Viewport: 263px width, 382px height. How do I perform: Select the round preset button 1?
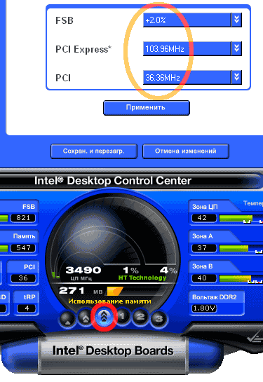122,317
